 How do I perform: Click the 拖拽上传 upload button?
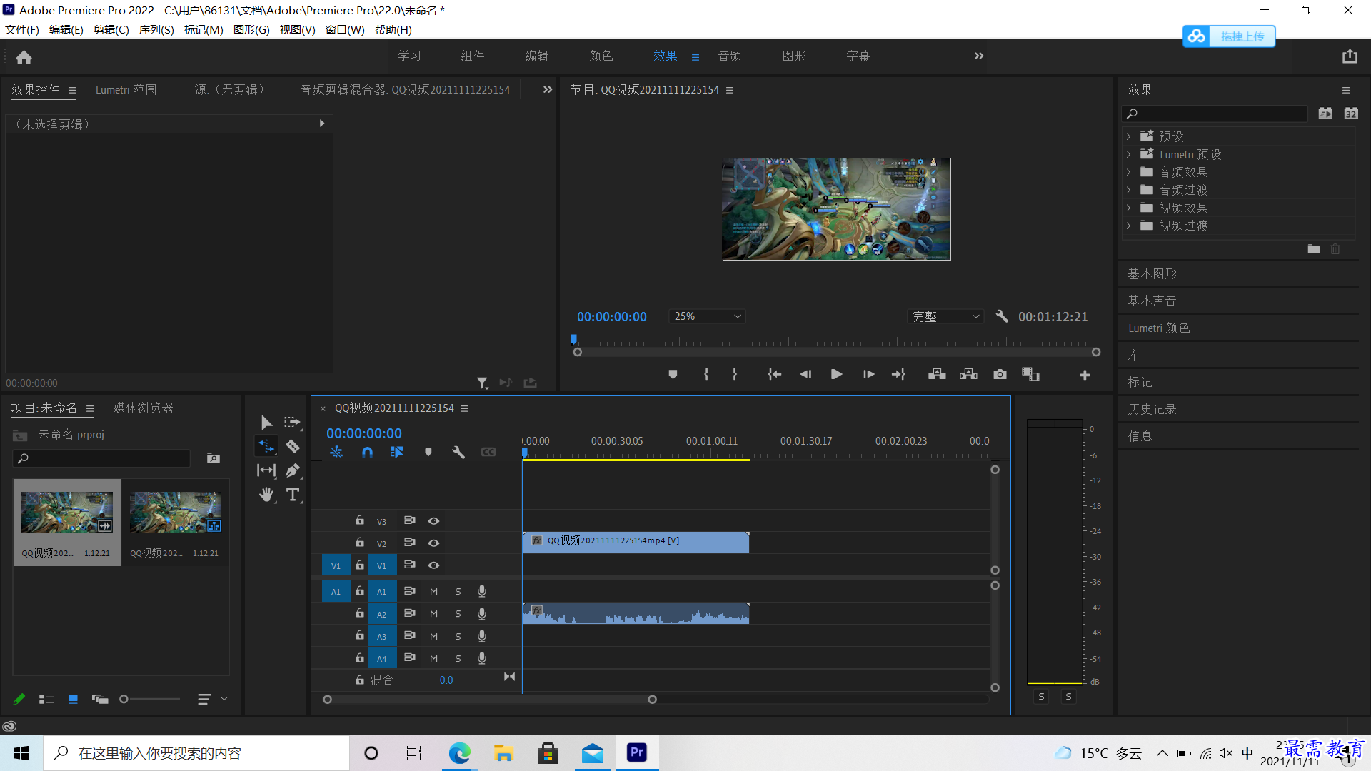(1229, 36)
